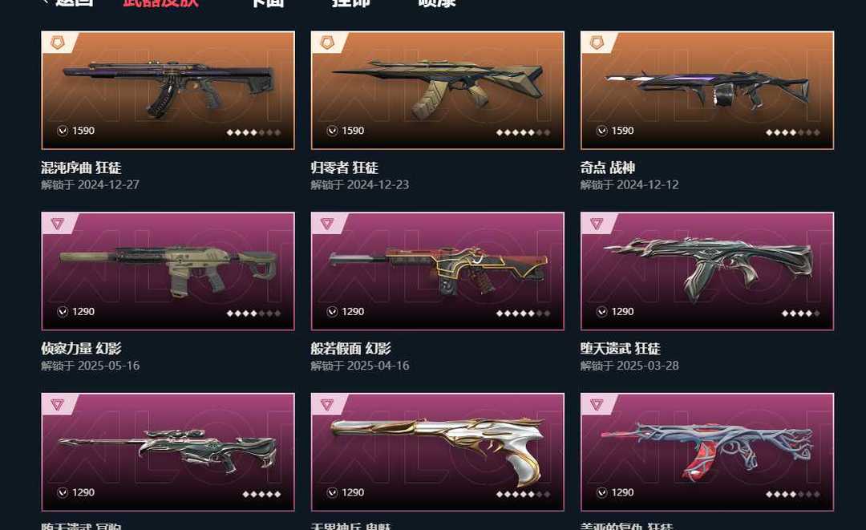The height and width of the screenshot is (530, 866).
Task: Click the 奇点 战神 skin name
Action: [608, 168]
